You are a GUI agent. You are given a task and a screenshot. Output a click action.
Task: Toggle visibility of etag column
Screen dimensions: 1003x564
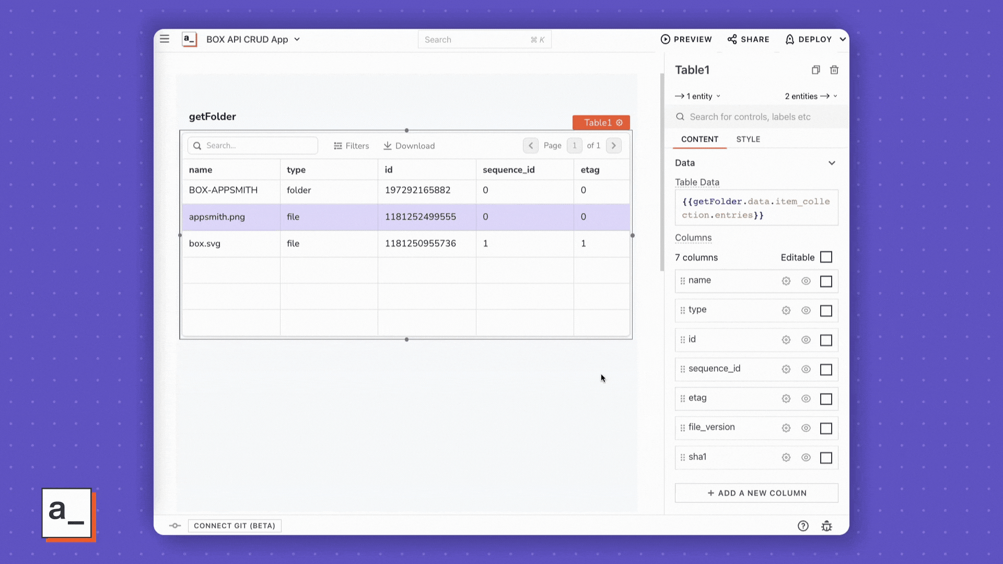[806, 398]
